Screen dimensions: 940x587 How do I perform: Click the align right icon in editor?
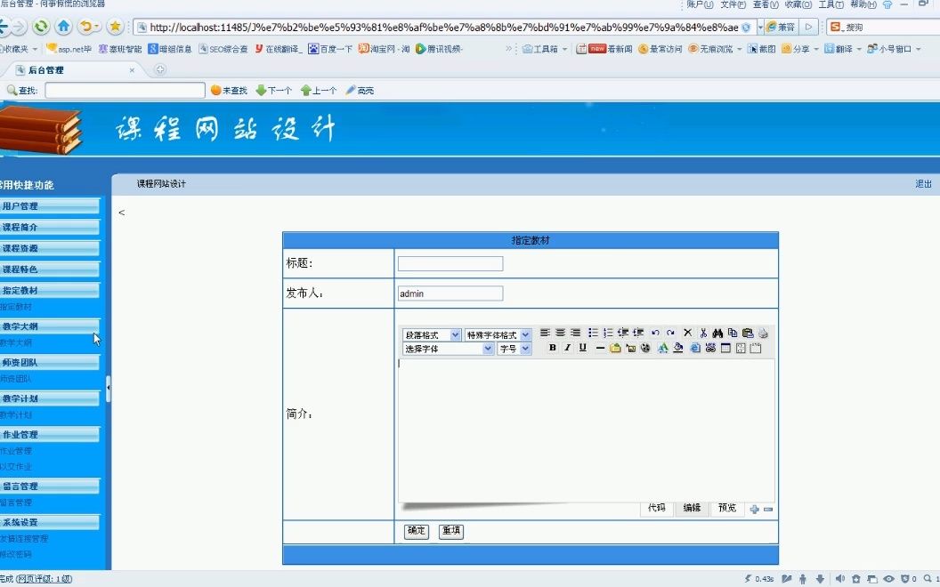(576, 333)
